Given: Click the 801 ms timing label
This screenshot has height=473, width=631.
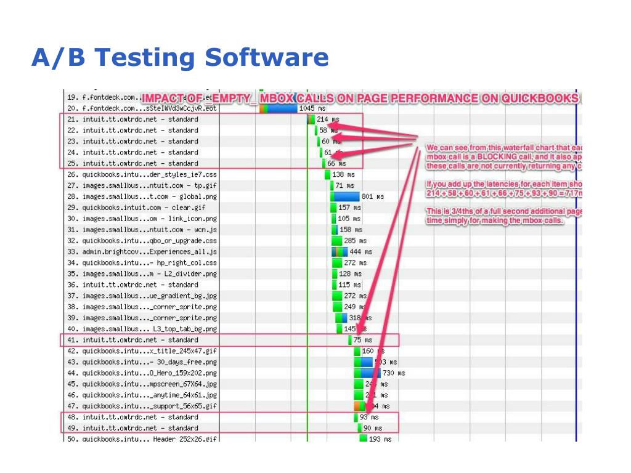Looking at the screenshot, I should coord(373,196).
